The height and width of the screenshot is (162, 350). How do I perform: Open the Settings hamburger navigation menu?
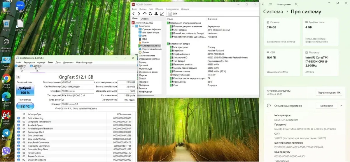point(271,4)
